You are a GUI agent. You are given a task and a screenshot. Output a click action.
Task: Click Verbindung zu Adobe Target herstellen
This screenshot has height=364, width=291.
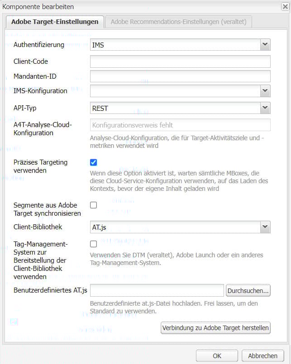[x=215, y=328]
